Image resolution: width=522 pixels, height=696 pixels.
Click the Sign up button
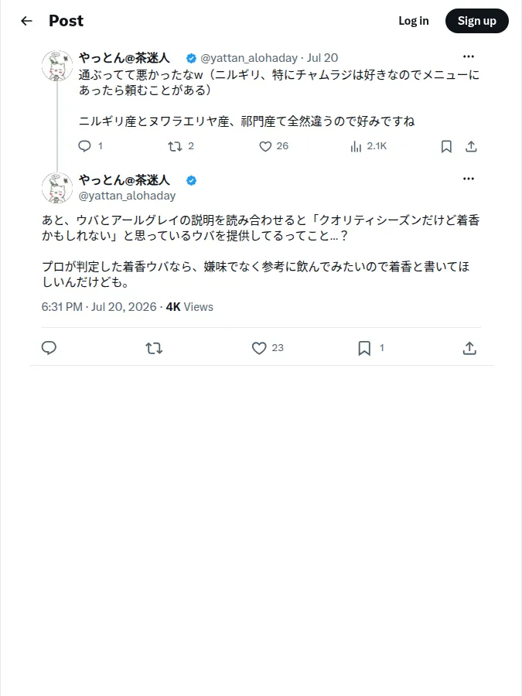[x=476, y=21]
